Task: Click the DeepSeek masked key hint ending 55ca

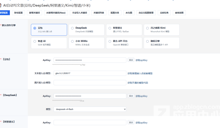Action: [x=68, y=101]
